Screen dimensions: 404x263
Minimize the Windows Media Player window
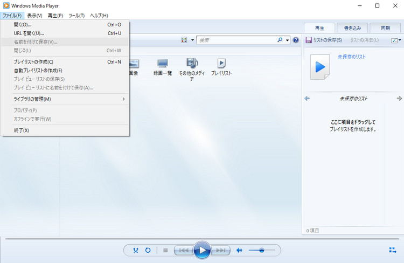click(360, 6)
